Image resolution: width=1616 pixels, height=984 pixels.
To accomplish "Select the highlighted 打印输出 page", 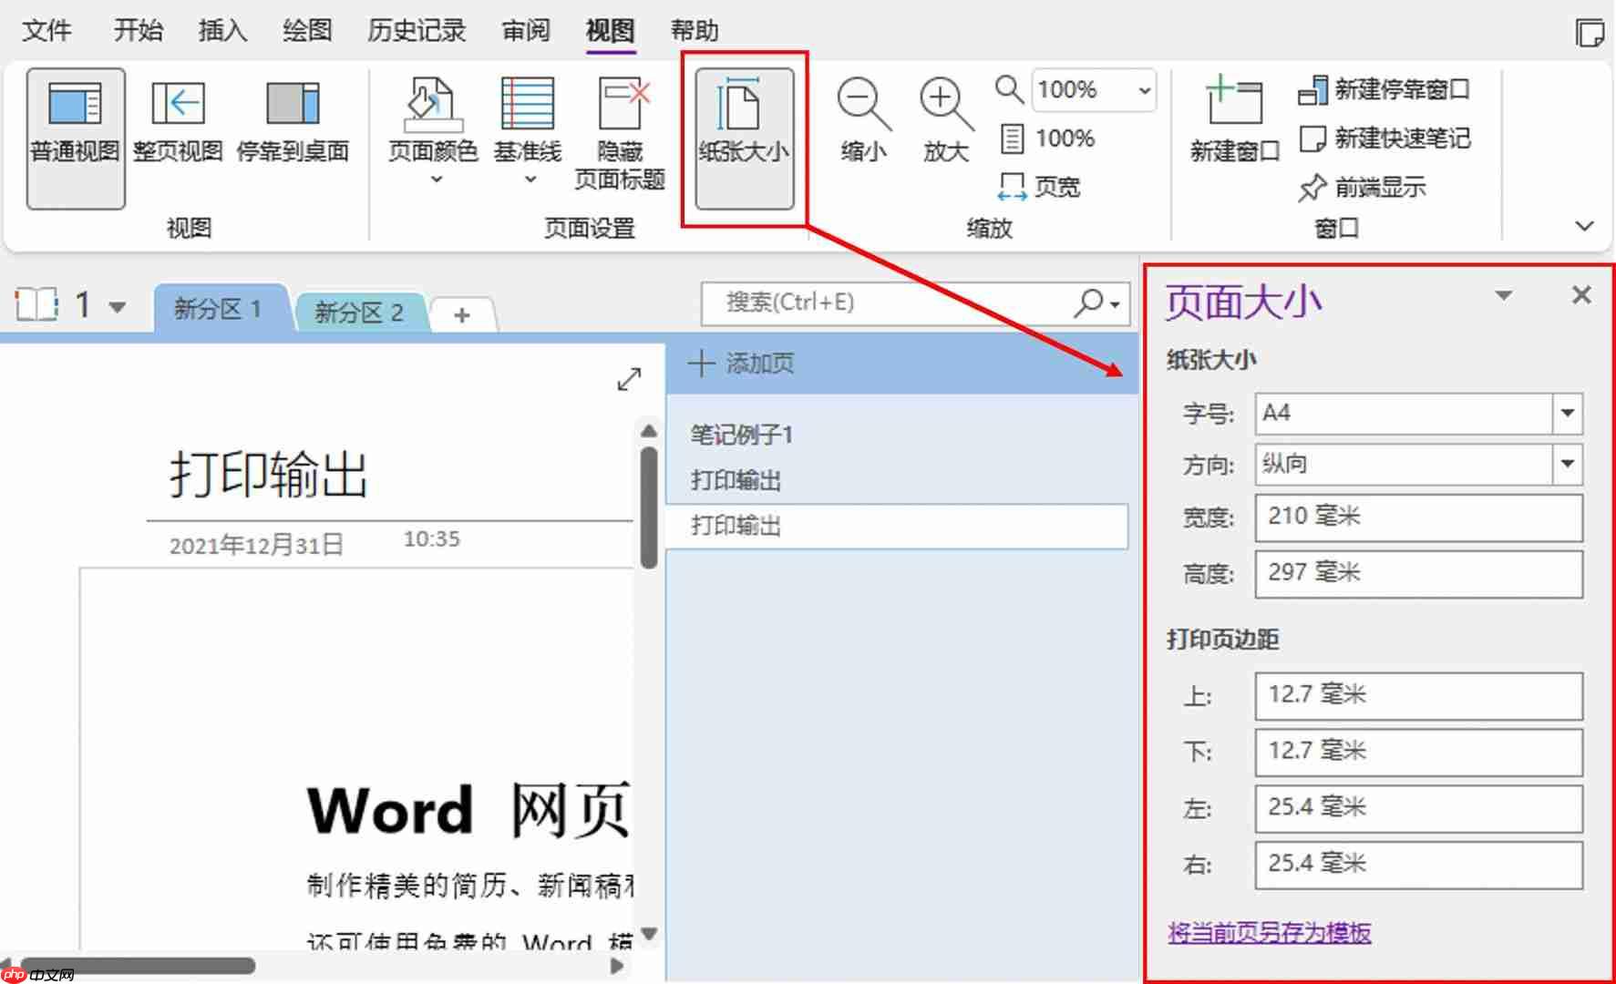I will pyautogui.click(x=897, y=526).
